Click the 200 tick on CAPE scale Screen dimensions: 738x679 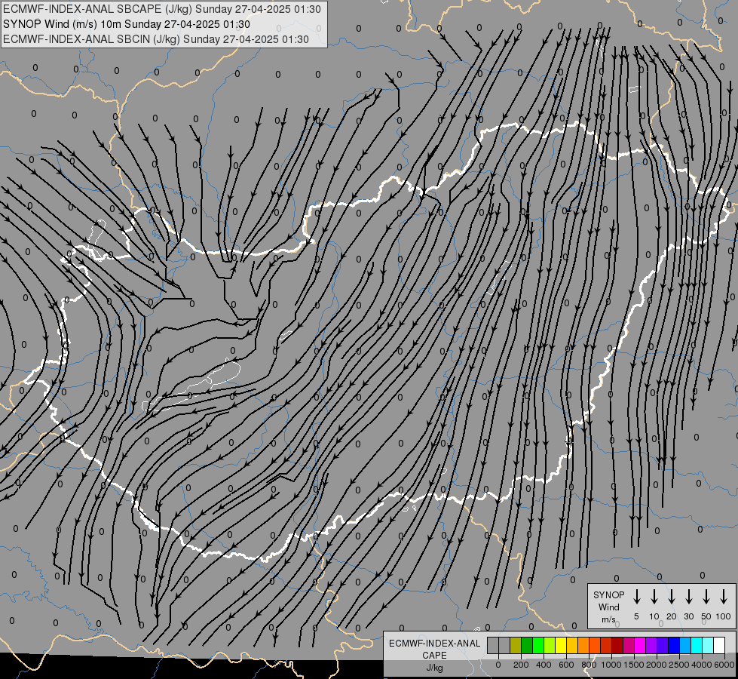(521, 665)
